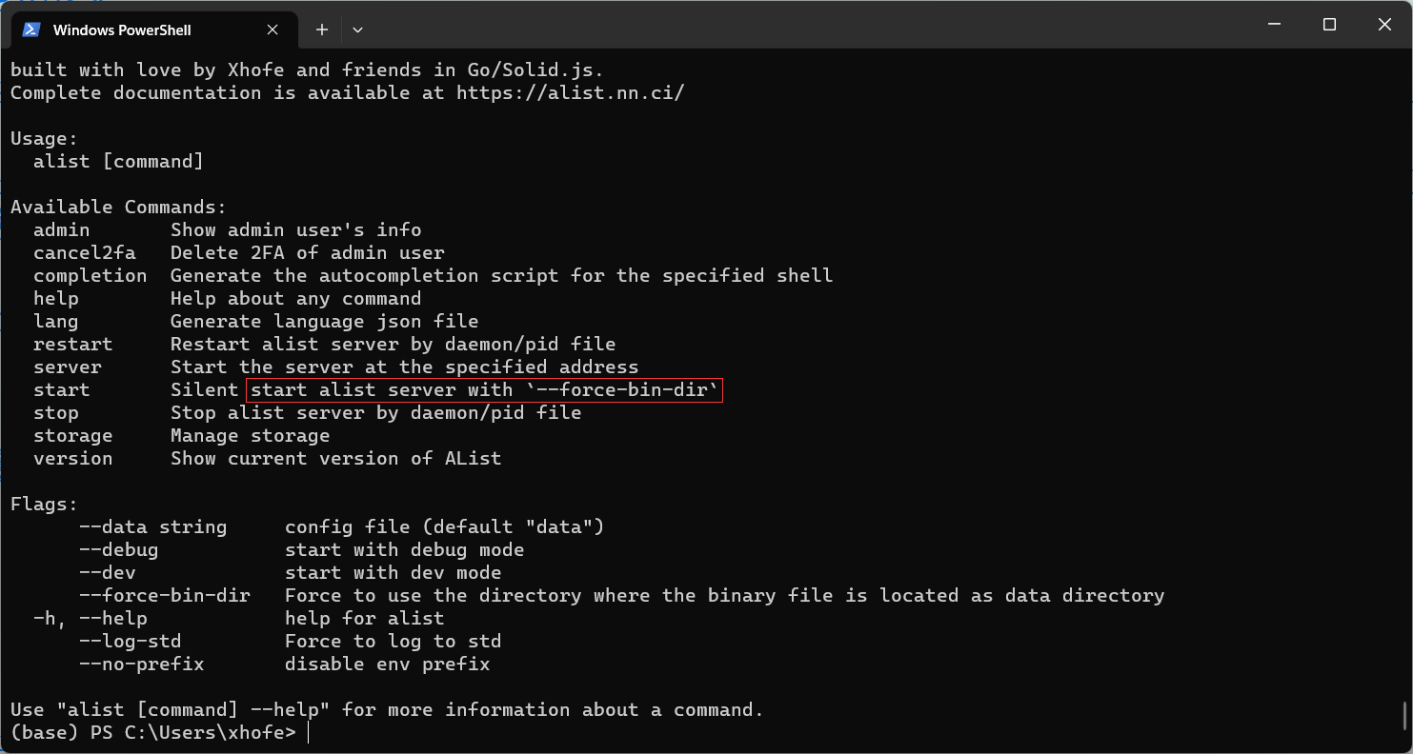The height and width of the screenshot is (754, 1413).
Task: Click the 'server' command entry
Action: pyautogui.click(x=67, y=367)
